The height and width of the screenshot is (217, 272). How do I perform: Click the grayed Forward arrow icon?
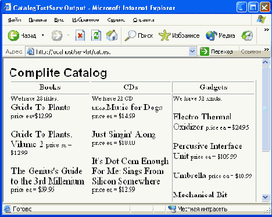(x=57, y=35)
